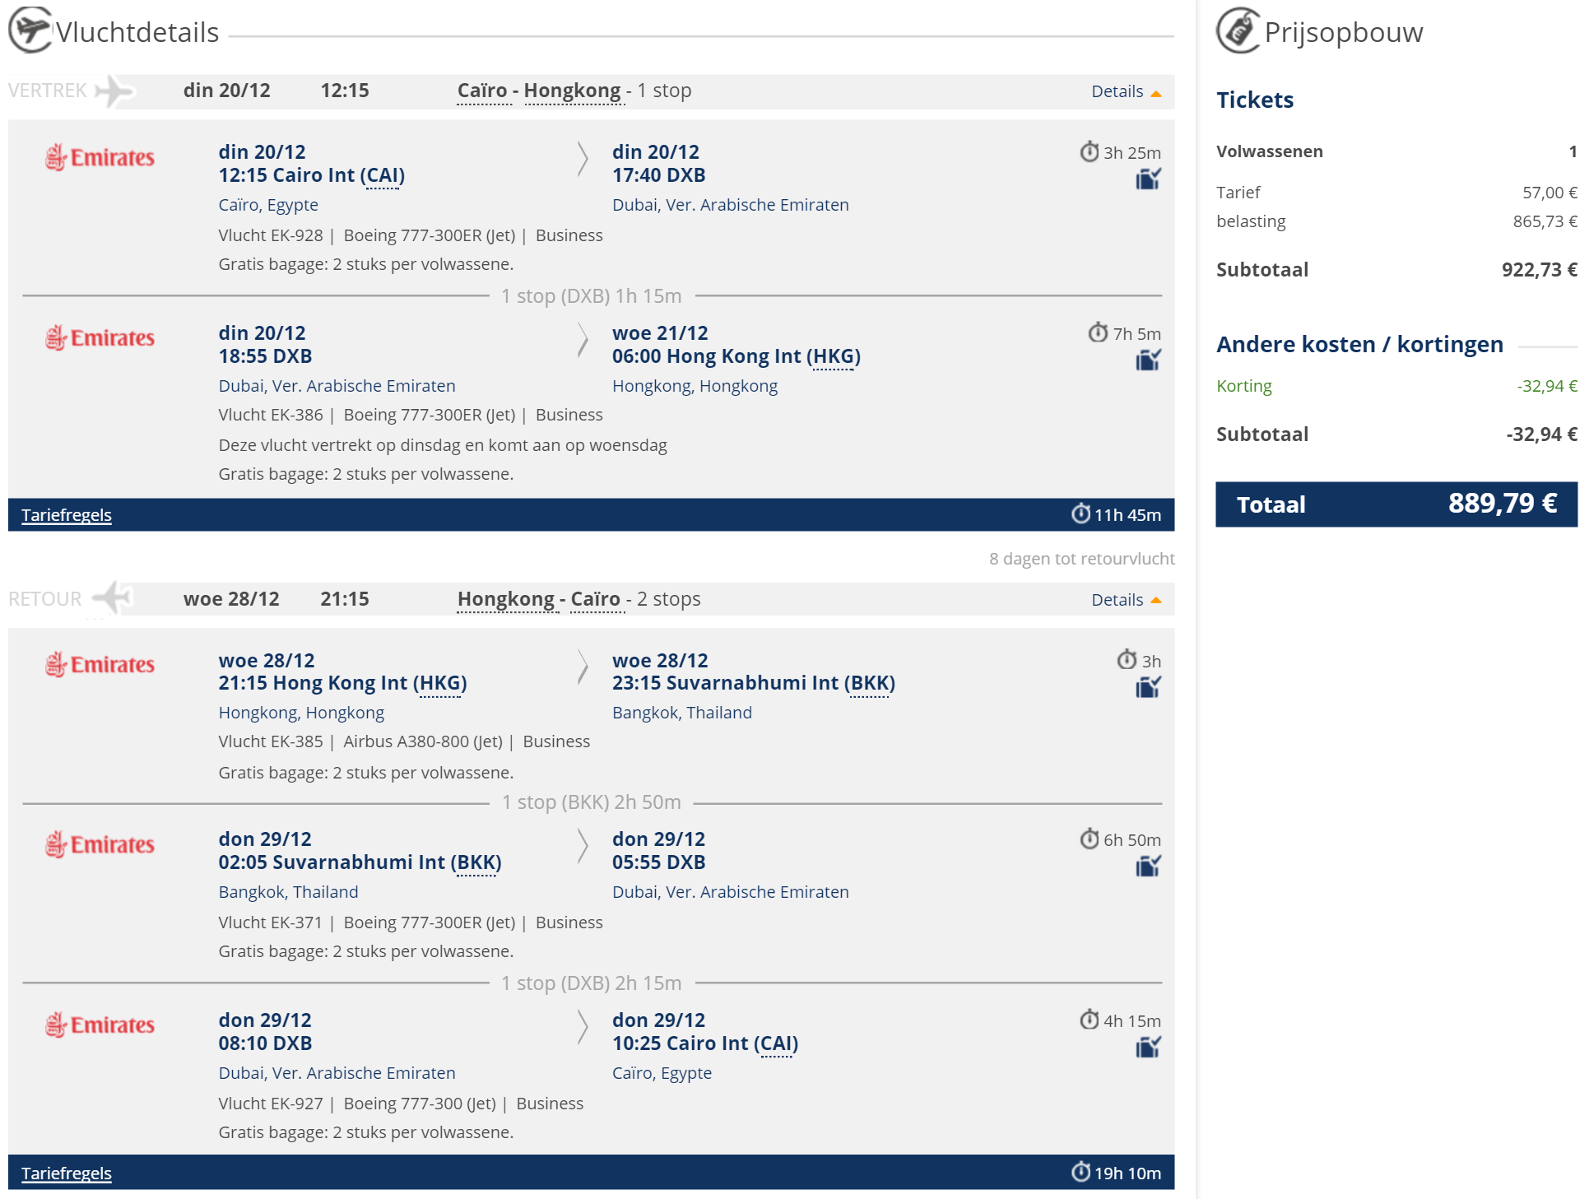Click the '1 stop (BKK) 2h 50m' layover text
1589x1199 pixels.
[592, 802]
